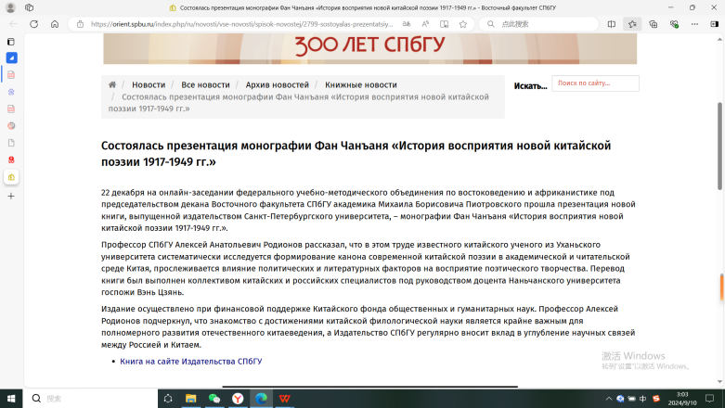725x408 pixels.
Task: Switch to the red circle-icon tab
Action: pos(11,159)
